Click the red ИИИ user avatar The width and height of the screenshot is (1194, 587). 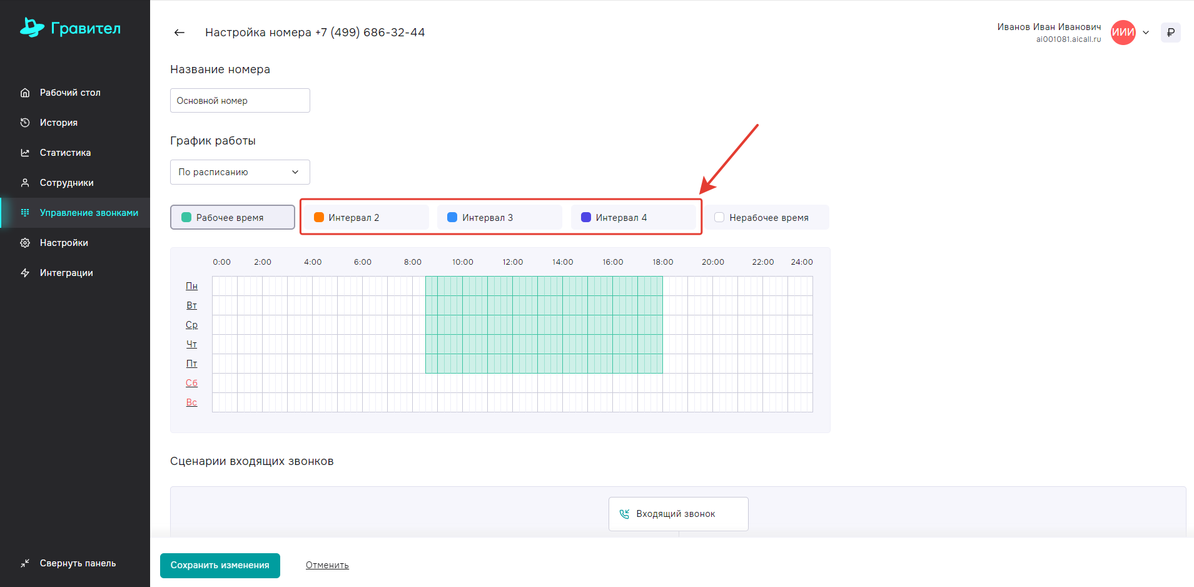click(x=1123, y=33)
